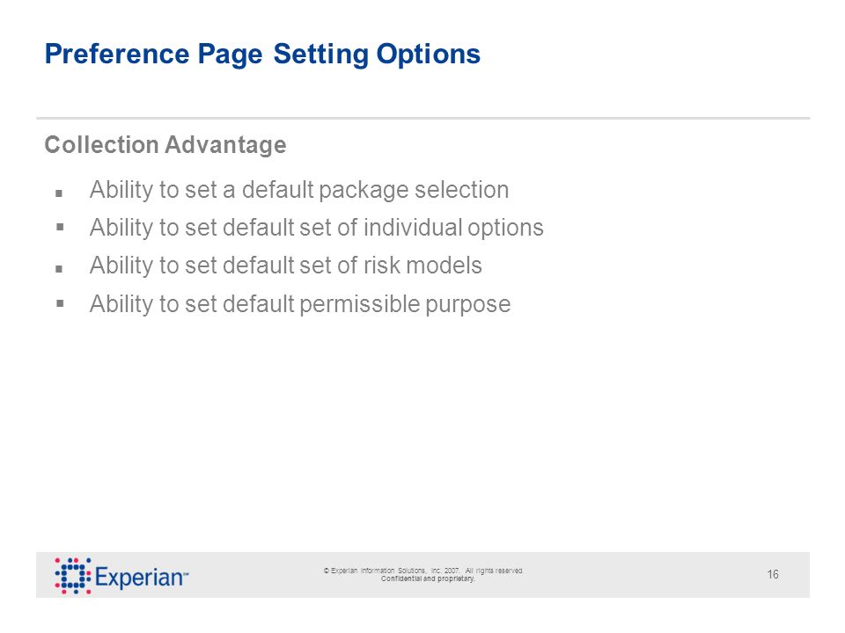
Task: Click the Experian wordmark in footer
Action: click(x=141, y=577)
